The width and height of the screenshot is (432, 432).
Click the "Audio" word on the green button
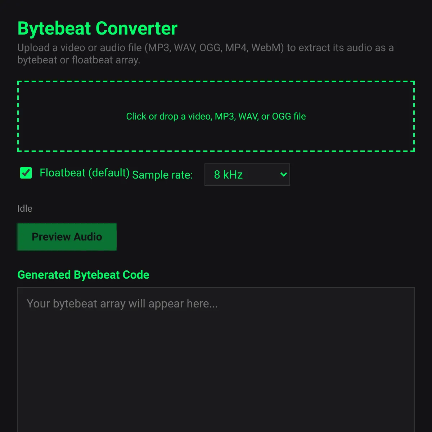click(x=88, y=237)
